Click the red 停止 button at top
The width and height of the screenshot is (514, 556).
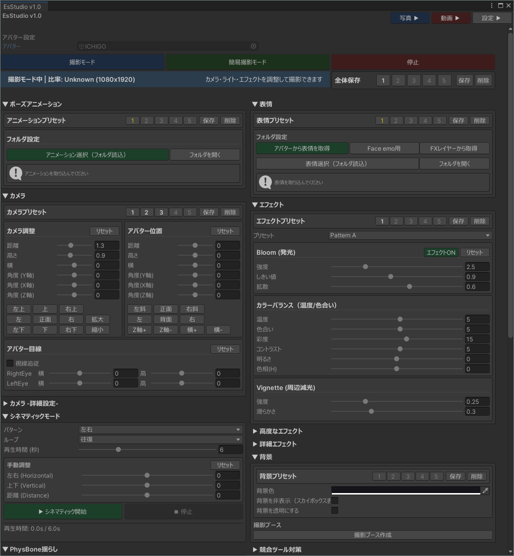point(413,62)
